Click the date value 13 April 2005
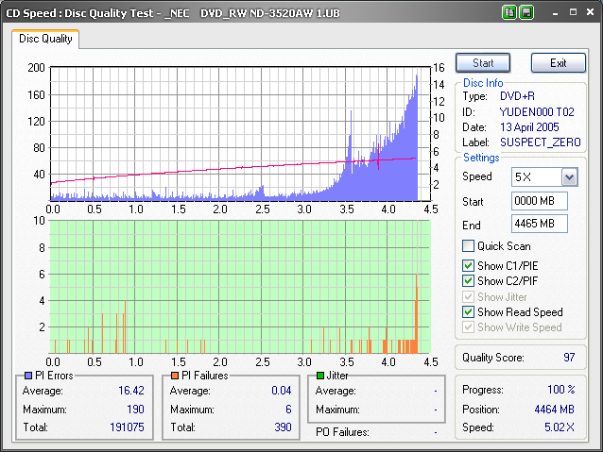 pyautogui.click(x=529, y=127)
